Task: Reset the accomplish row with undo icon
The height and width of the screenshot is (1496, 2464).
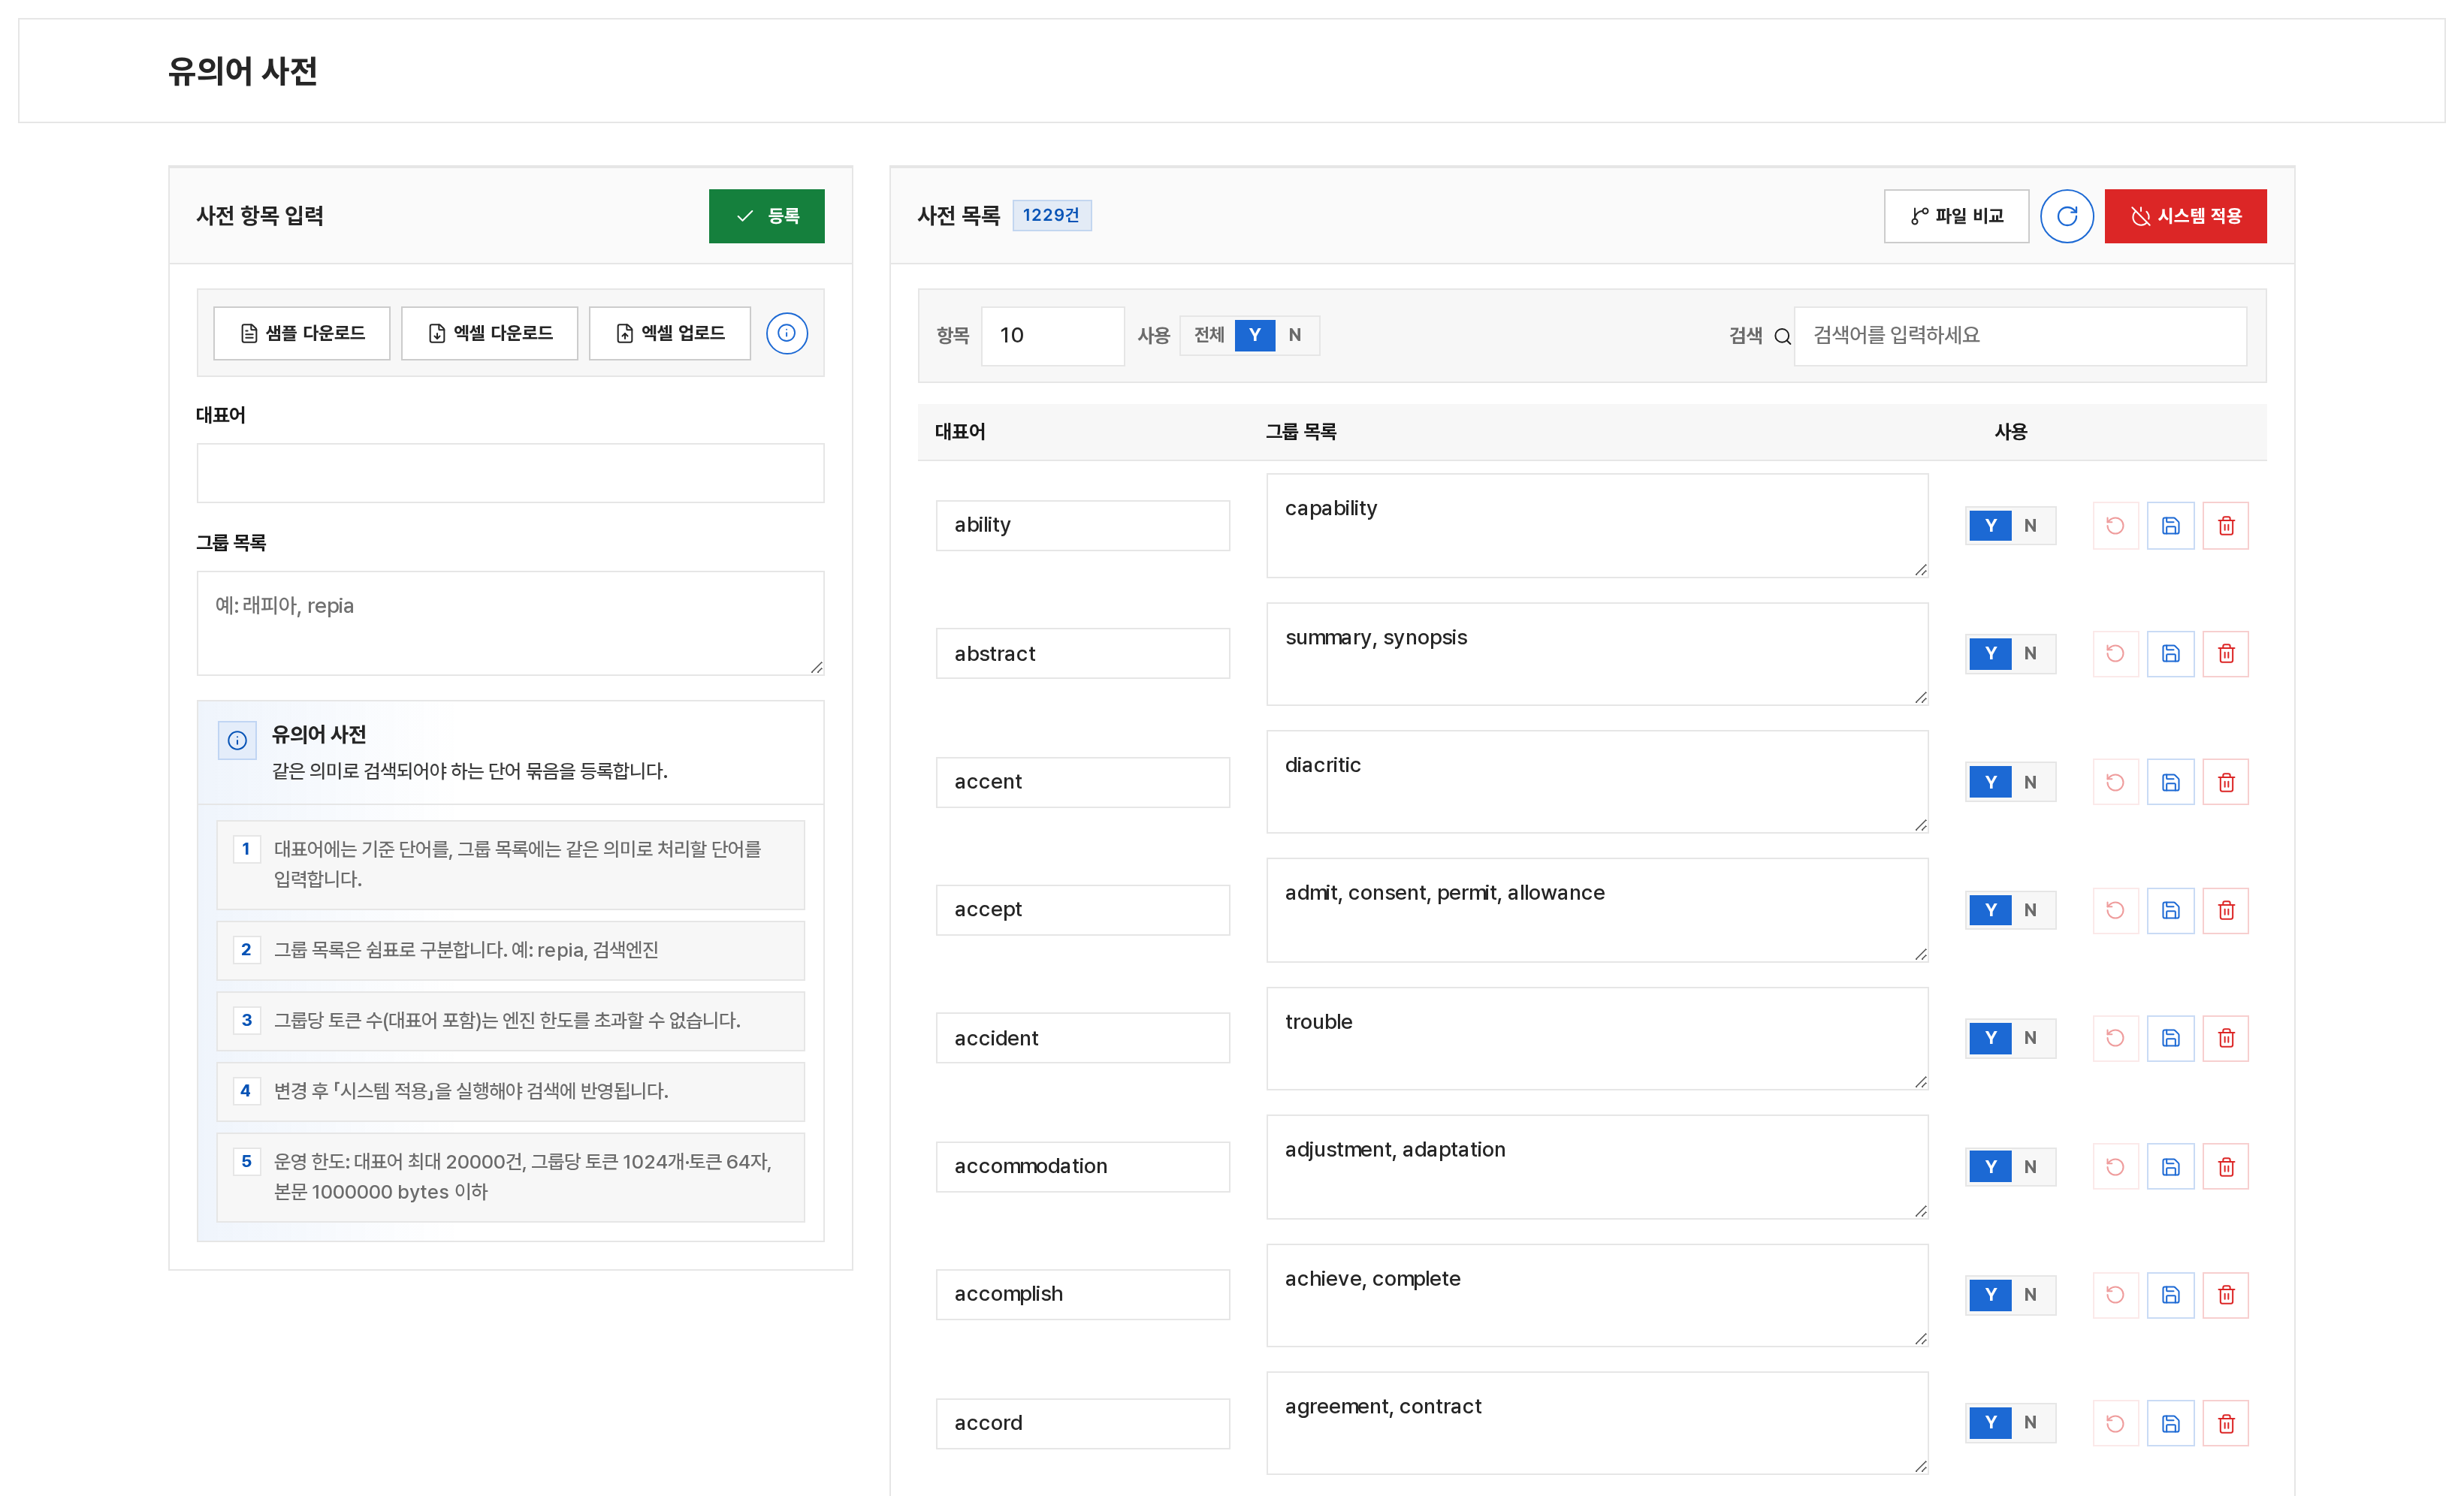Action: click(2115, 1295)
